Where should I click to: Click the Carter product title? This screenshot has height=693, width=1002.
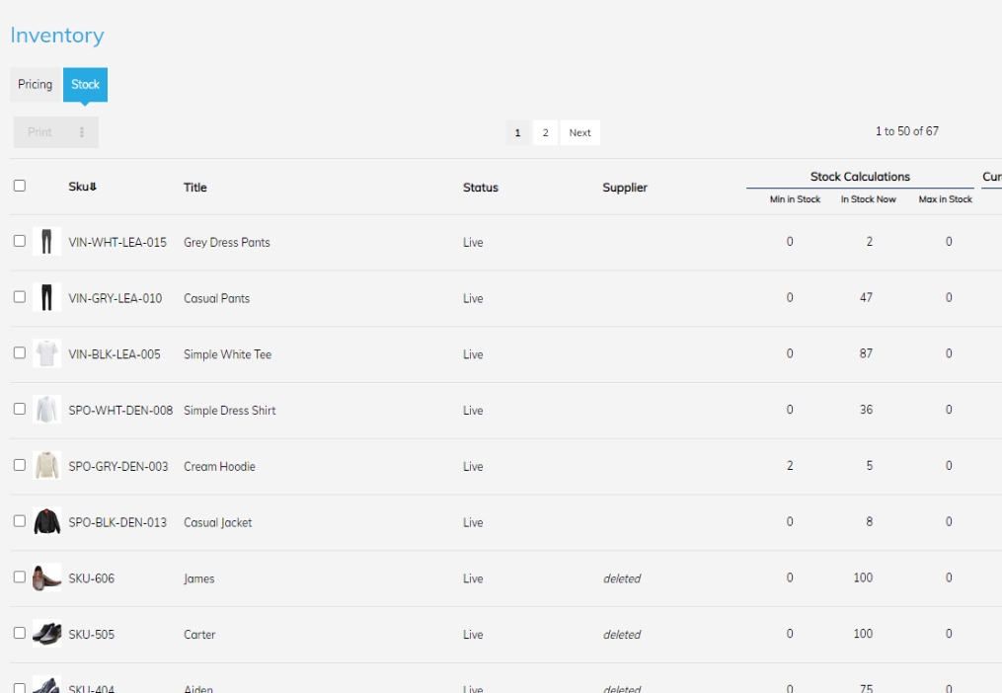(199, 635)
